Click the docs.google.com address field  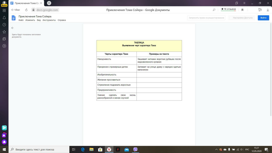[x=47, y=10]
